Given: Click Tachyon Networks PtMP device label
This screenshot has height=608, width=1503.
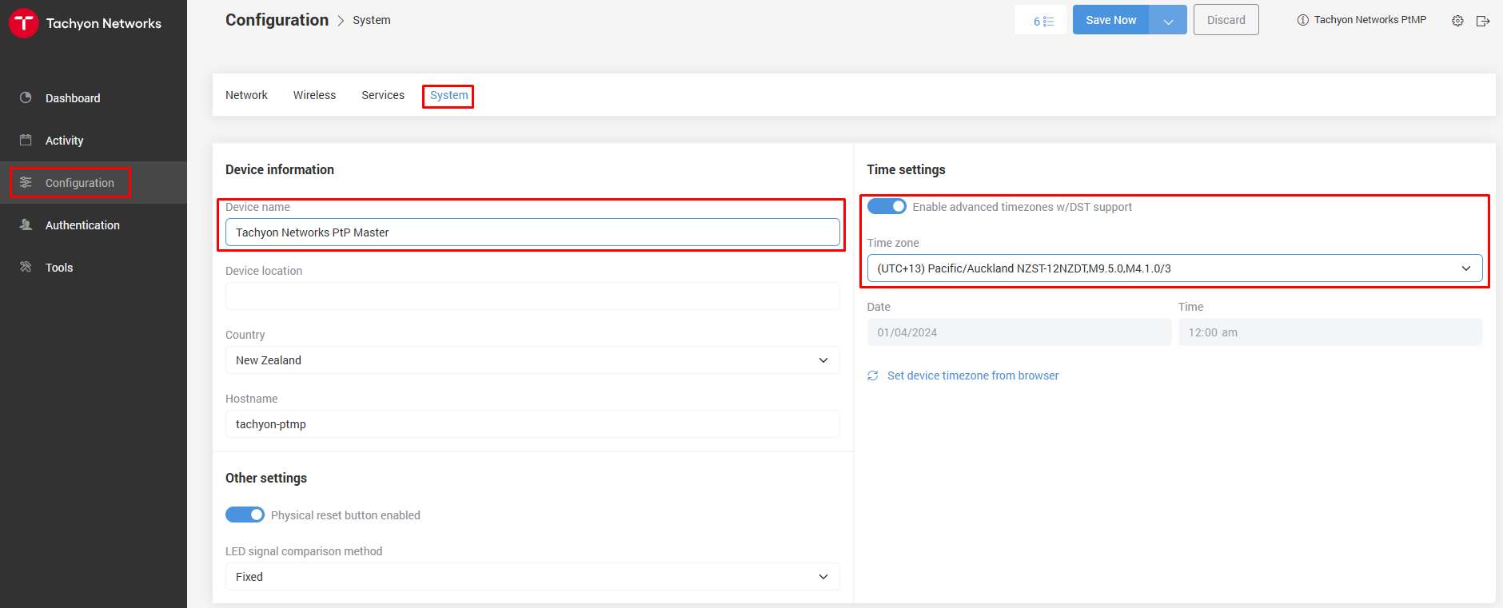Looking at the screenshot, I should coord(1370,20).
